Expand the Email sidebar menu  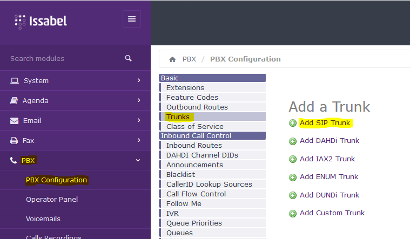click(75, 120)
